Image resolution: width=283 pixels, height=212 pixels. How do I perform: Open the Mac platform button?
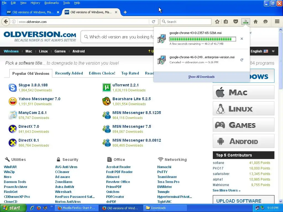tap(243, 92)
